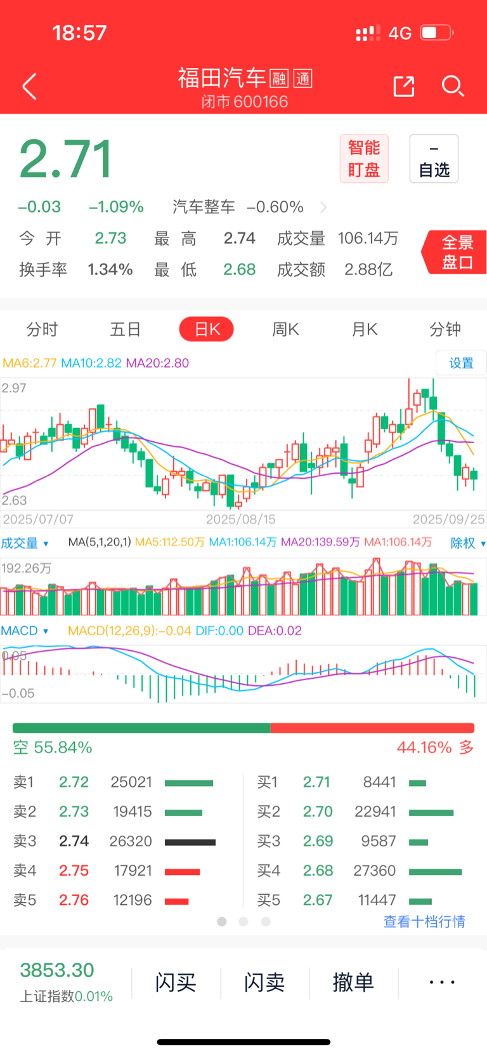The width and height of the screenshot is (487, 1056).
Task: Tap the MACD histogram chart
Action: 243,674
